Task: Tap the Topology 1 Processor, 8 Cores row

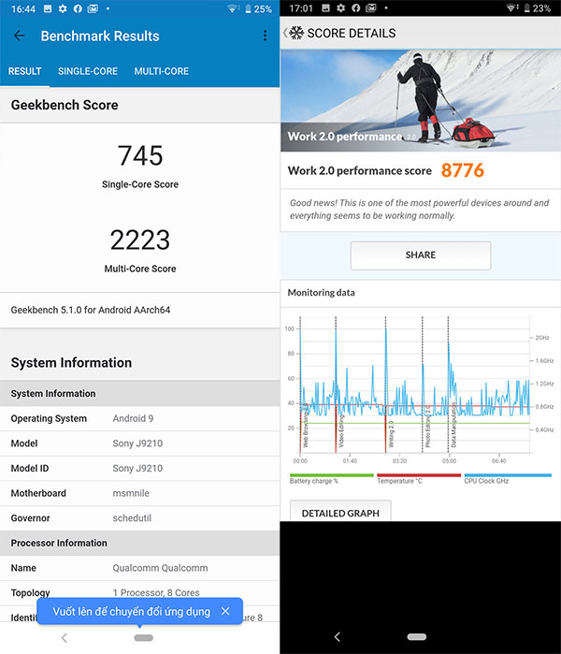Action: (x=139, y=592)
